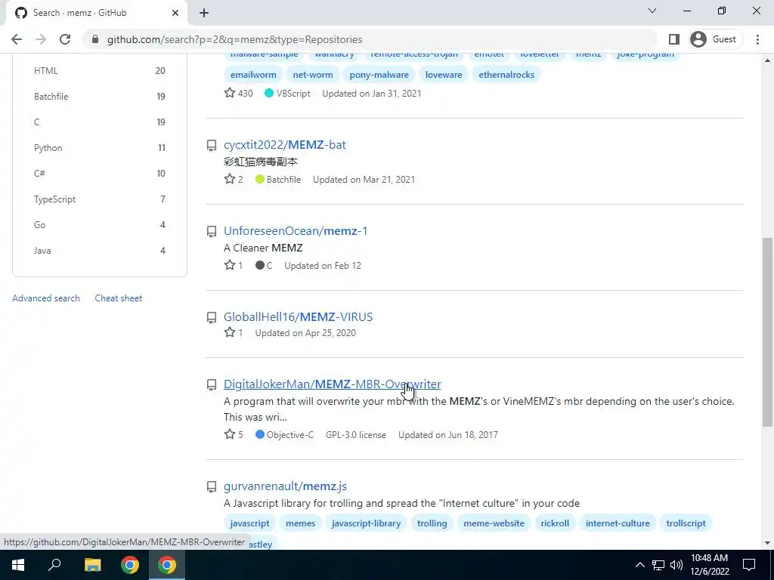Open first Chrome taskbar icon
The width and height of the screenshot is (774, 580).
pyautogui.click(x=130, y=565)
